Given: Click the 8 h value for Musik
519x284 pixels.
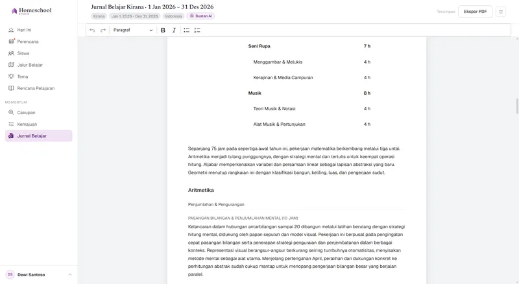Looking at the screenshot, I should point(367,93).
